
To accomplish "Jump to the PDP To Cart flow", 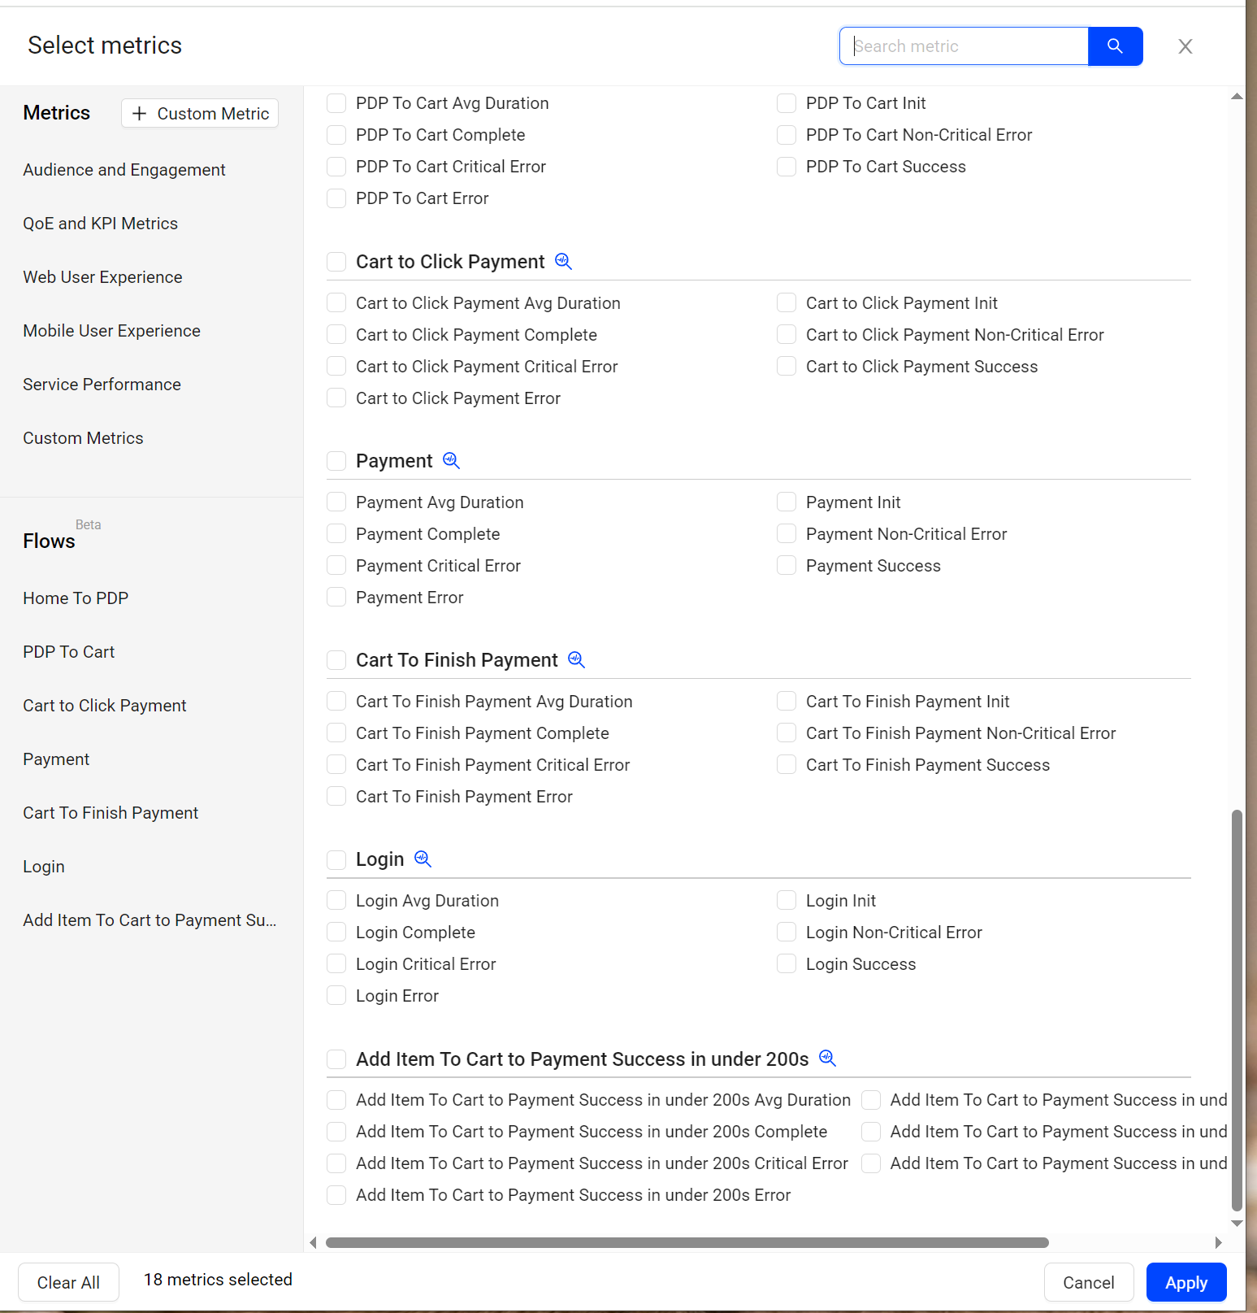I will [x=69, y=652].
